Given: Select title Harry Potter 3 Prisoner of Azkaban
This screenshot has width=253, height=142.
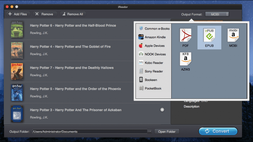Looking at the screenshot, I should (x=76, y=110).
